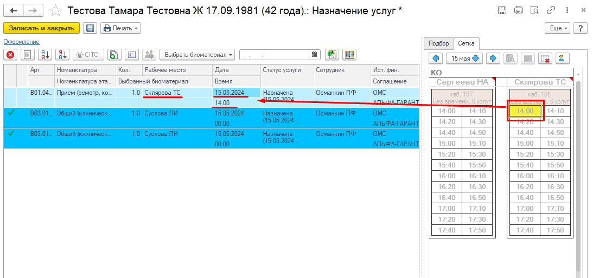This screenshot has width=593, height=278.
Task: Open help with the ? button
Action: tap(580, 28)
